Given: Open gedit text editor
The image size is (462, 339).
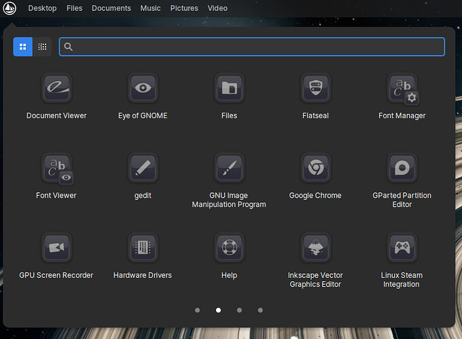Looking at the screenshot, I should point(143,168).
